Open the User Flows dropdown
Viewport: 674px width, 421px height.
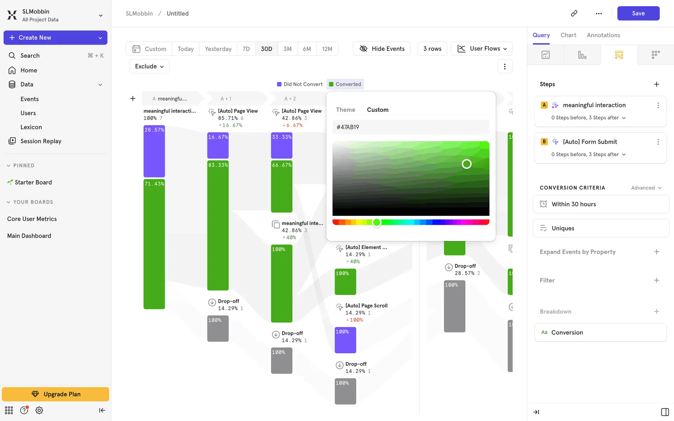482,49
